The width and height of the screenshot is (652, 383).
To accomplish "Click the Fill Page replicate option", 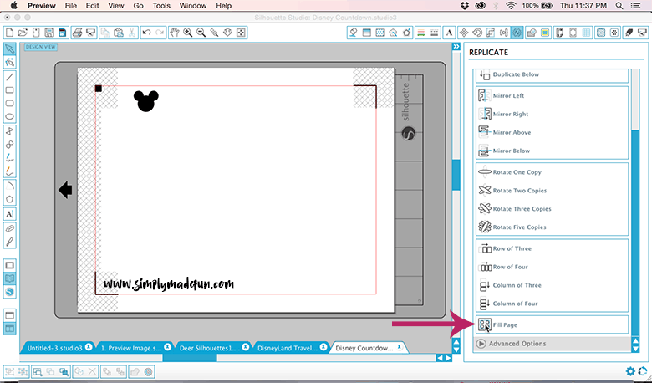I will coord(552,324).
